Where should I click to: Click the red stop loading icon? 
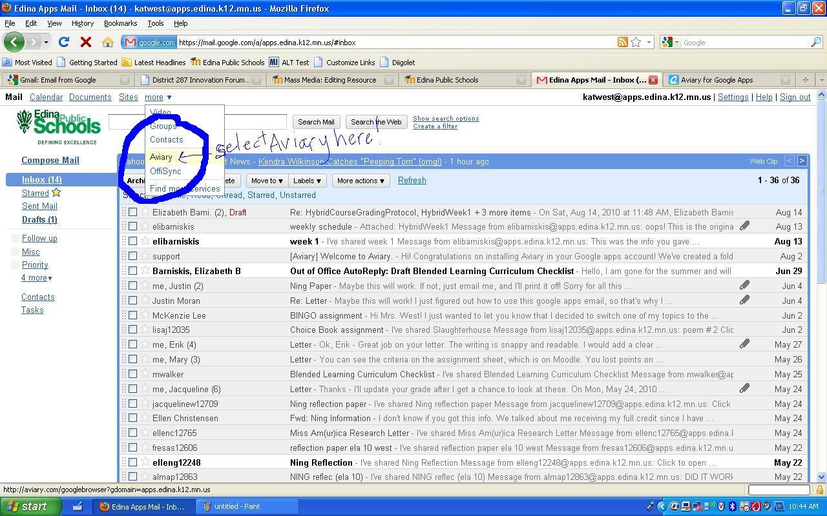(85, 42)
